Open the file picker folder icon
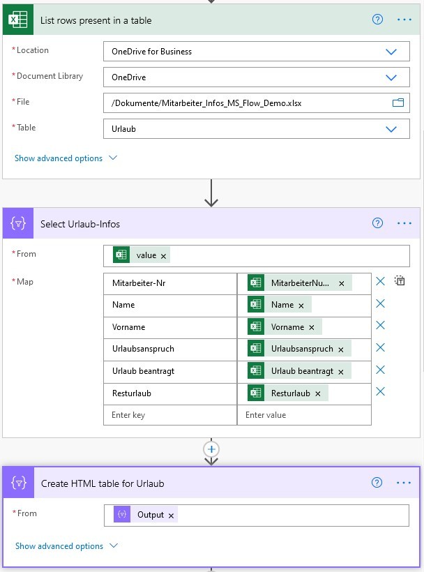Viewport: 424px width, 572px height. point(397,103)
